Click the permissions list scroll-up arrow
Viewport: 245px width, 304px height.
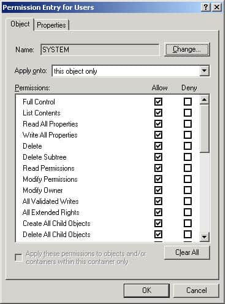205,99
